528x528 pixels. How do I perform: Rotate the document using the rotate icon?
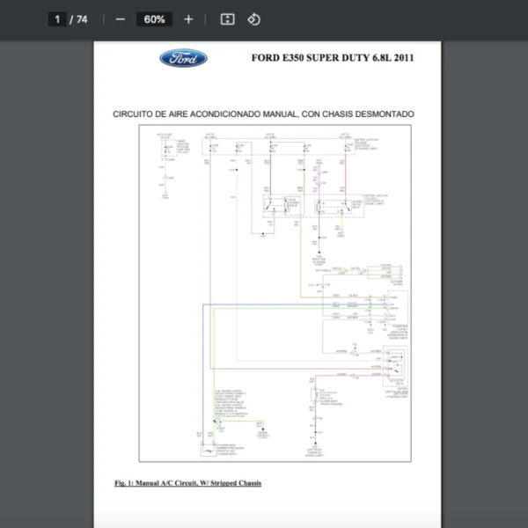253,19
